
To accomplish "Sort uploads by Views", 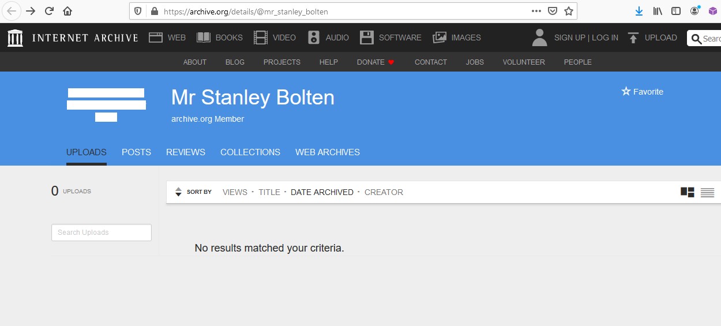I will click(235, 192).
